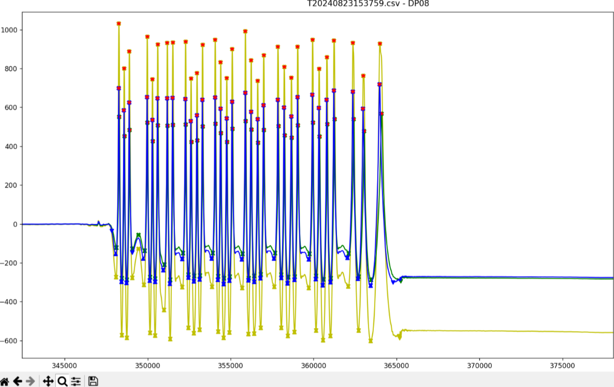Select the Home view reset tool
Screen dimensions: 614x387
tap(5, 381)
